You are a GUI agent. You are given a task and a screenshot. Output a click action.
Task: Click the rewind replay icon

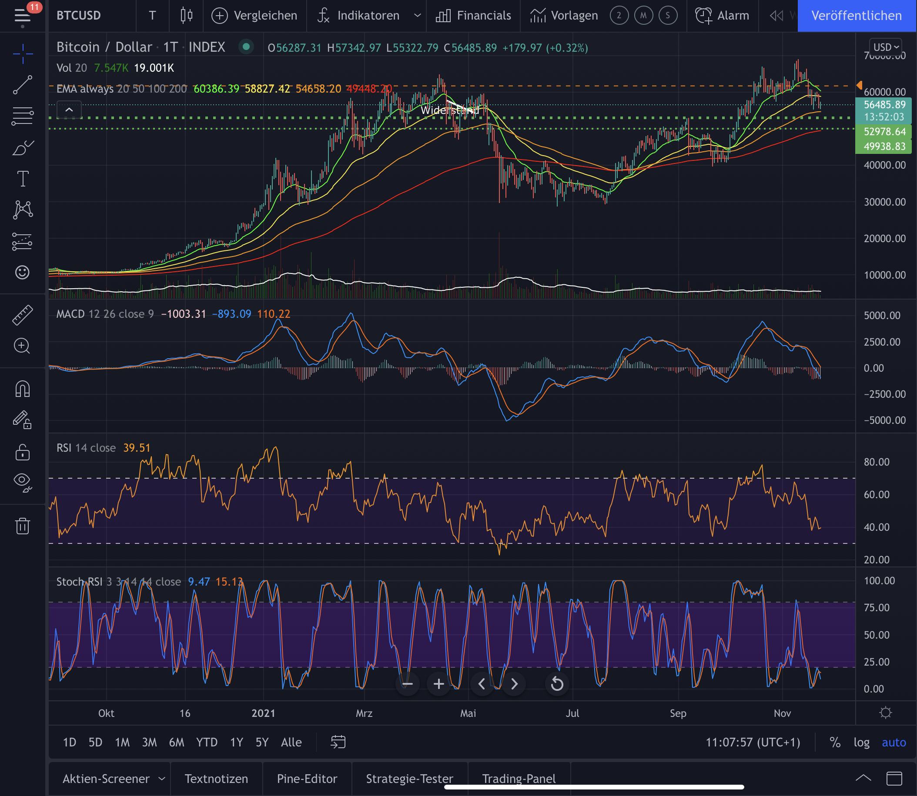(x=776, y=16)
